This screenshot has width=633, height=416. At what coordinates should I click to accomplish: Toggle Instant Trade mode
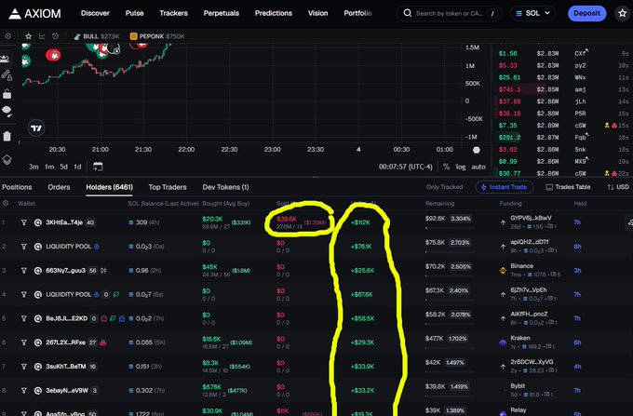click(505, 187)
